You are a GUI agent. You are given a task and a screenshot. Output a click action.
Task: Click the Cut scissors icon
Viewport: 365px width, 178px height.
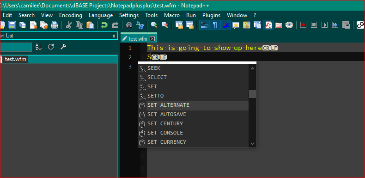click(69, 25)
